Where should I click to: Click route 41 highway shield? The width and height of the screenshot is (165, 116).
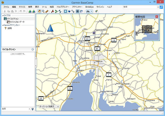coord(97,49)
